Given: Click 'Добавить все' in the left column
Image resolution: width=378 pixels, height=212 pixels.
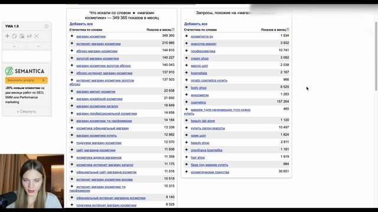Looking at the screenshot, I should 81,24.
